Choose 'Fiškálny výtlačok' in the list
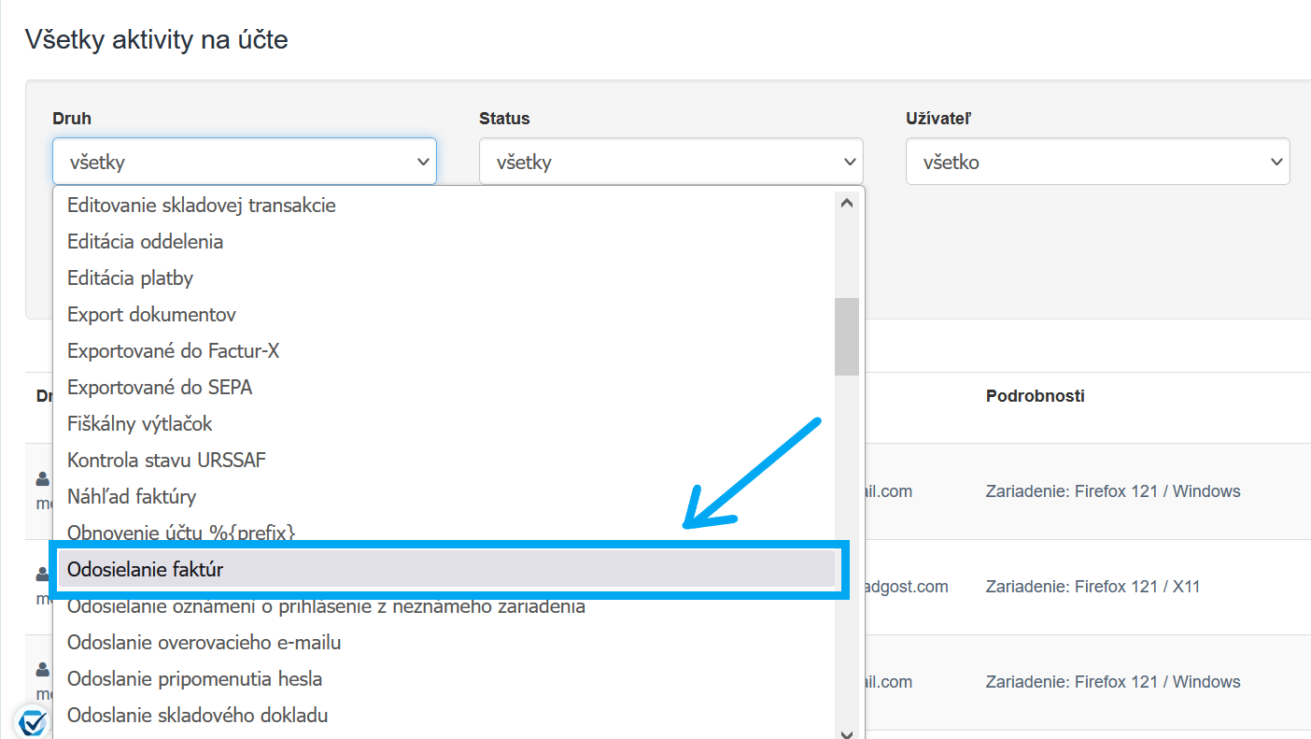The image size is (1311, 739). (140, 423)
